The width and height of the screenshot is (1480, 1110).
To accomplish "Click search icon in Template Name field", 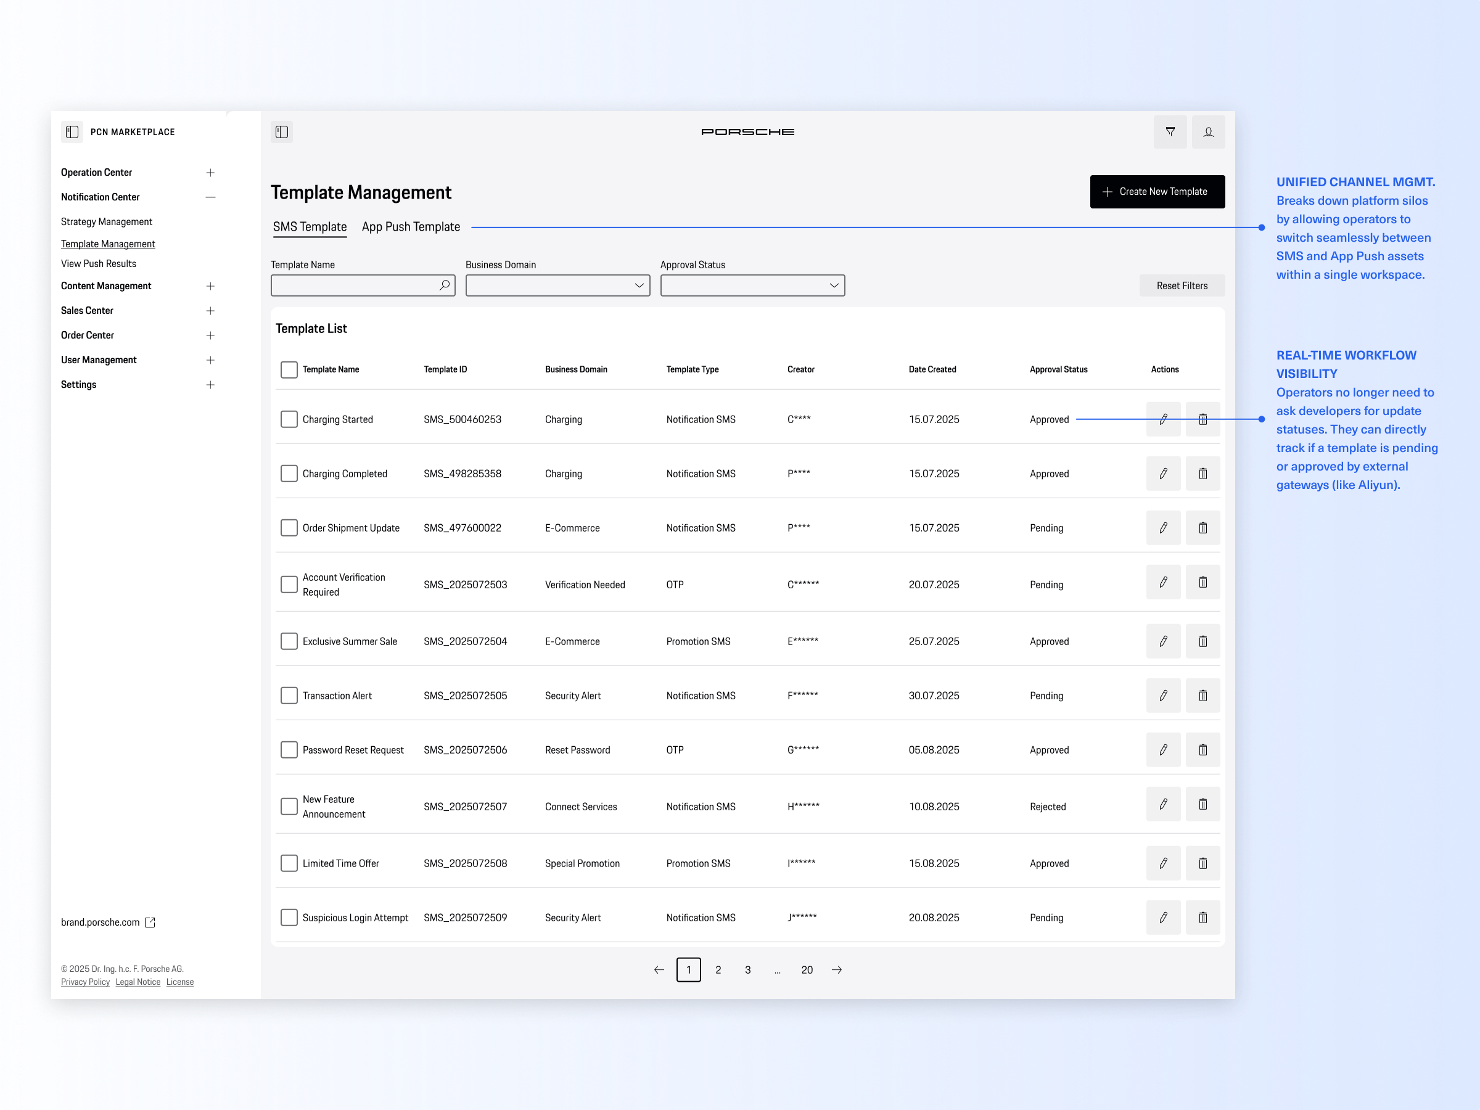I will [x=444, y=286].
